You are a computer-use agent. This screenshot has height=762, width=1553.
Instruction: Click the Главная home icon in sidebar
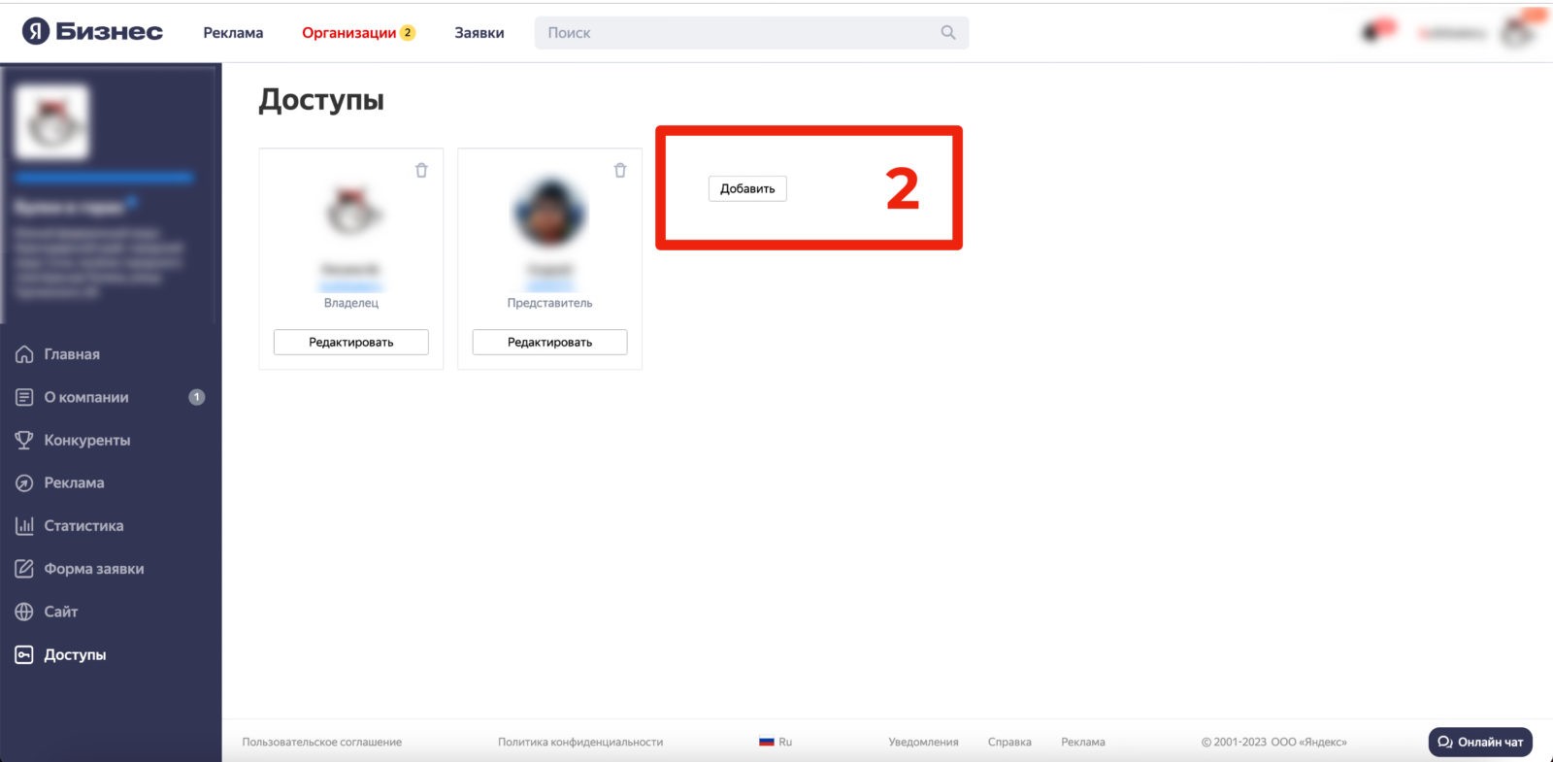click(x=24, y=354)
